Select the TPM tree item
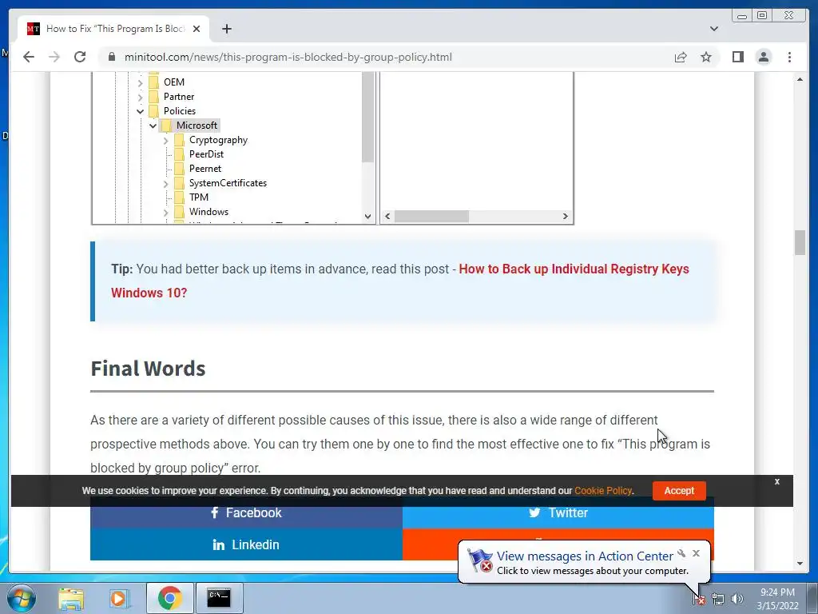Image resolution: width=818 pixels, height=614 pixels. (x=198, y=197)
